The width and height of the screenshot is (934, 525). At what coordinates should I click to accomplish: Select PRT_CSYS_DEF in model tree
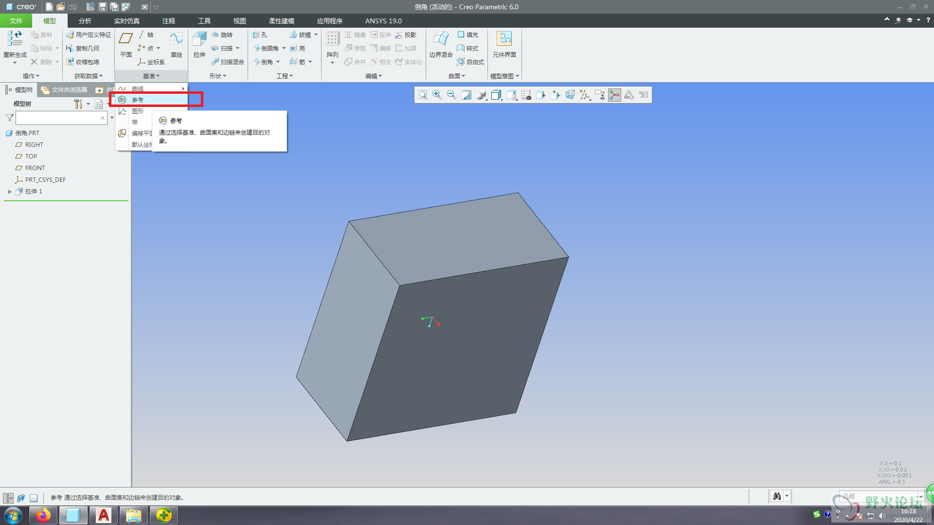[40, 180]
